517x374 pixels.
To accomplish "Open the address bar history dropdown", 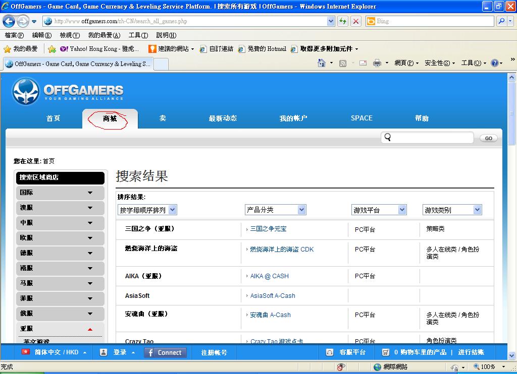I will click(331, 21).
